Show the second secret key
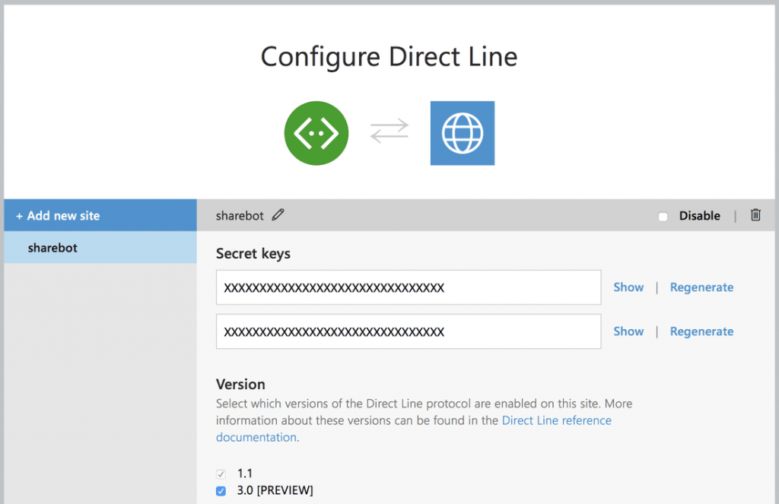The image size is (779, 504). click(x=628, y=331)
